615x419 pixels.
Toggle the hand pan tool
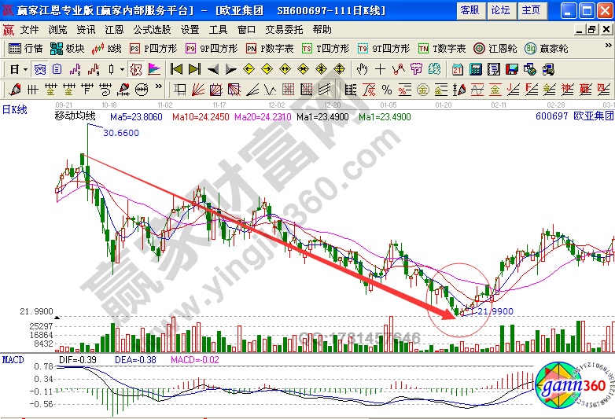point(363,68)
